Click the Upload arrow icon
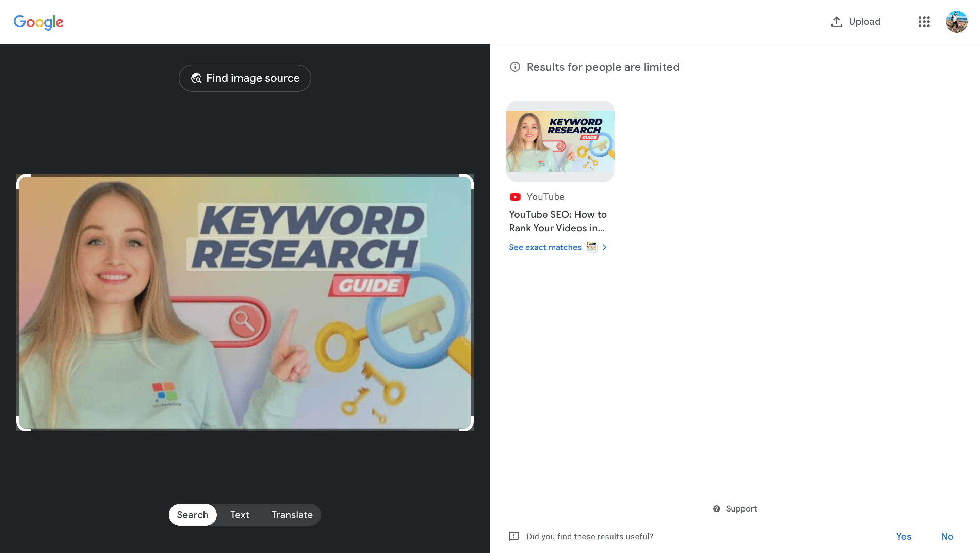 (836, 22)
